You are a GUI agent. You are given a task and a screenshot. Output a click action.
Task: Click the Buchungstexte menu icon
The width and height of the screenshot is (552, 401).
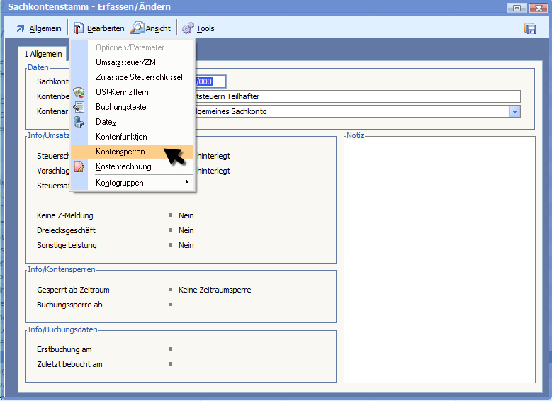[x=79, y=107]
